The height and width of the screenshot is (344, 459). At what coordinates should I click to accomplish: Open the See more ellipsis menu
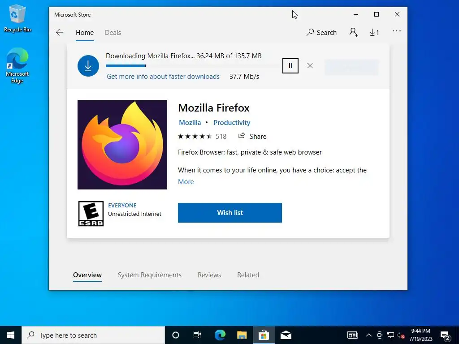pos(397,31)
